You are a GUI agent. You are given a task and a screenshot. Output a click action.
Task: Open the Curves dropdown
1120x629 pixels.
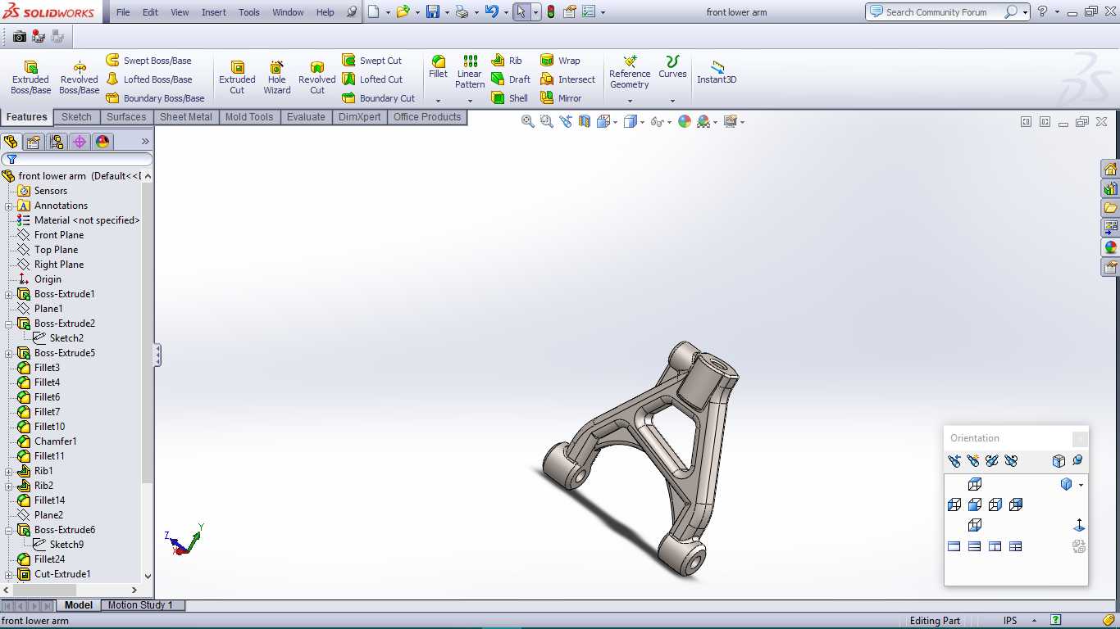click(x=672, y=101)
